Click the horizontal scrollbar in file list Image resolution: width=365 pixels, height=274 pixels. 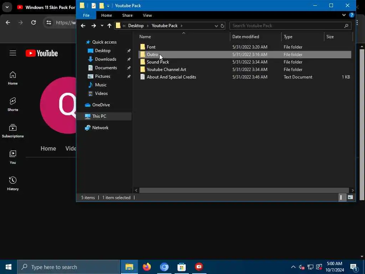tap(244, 191)
